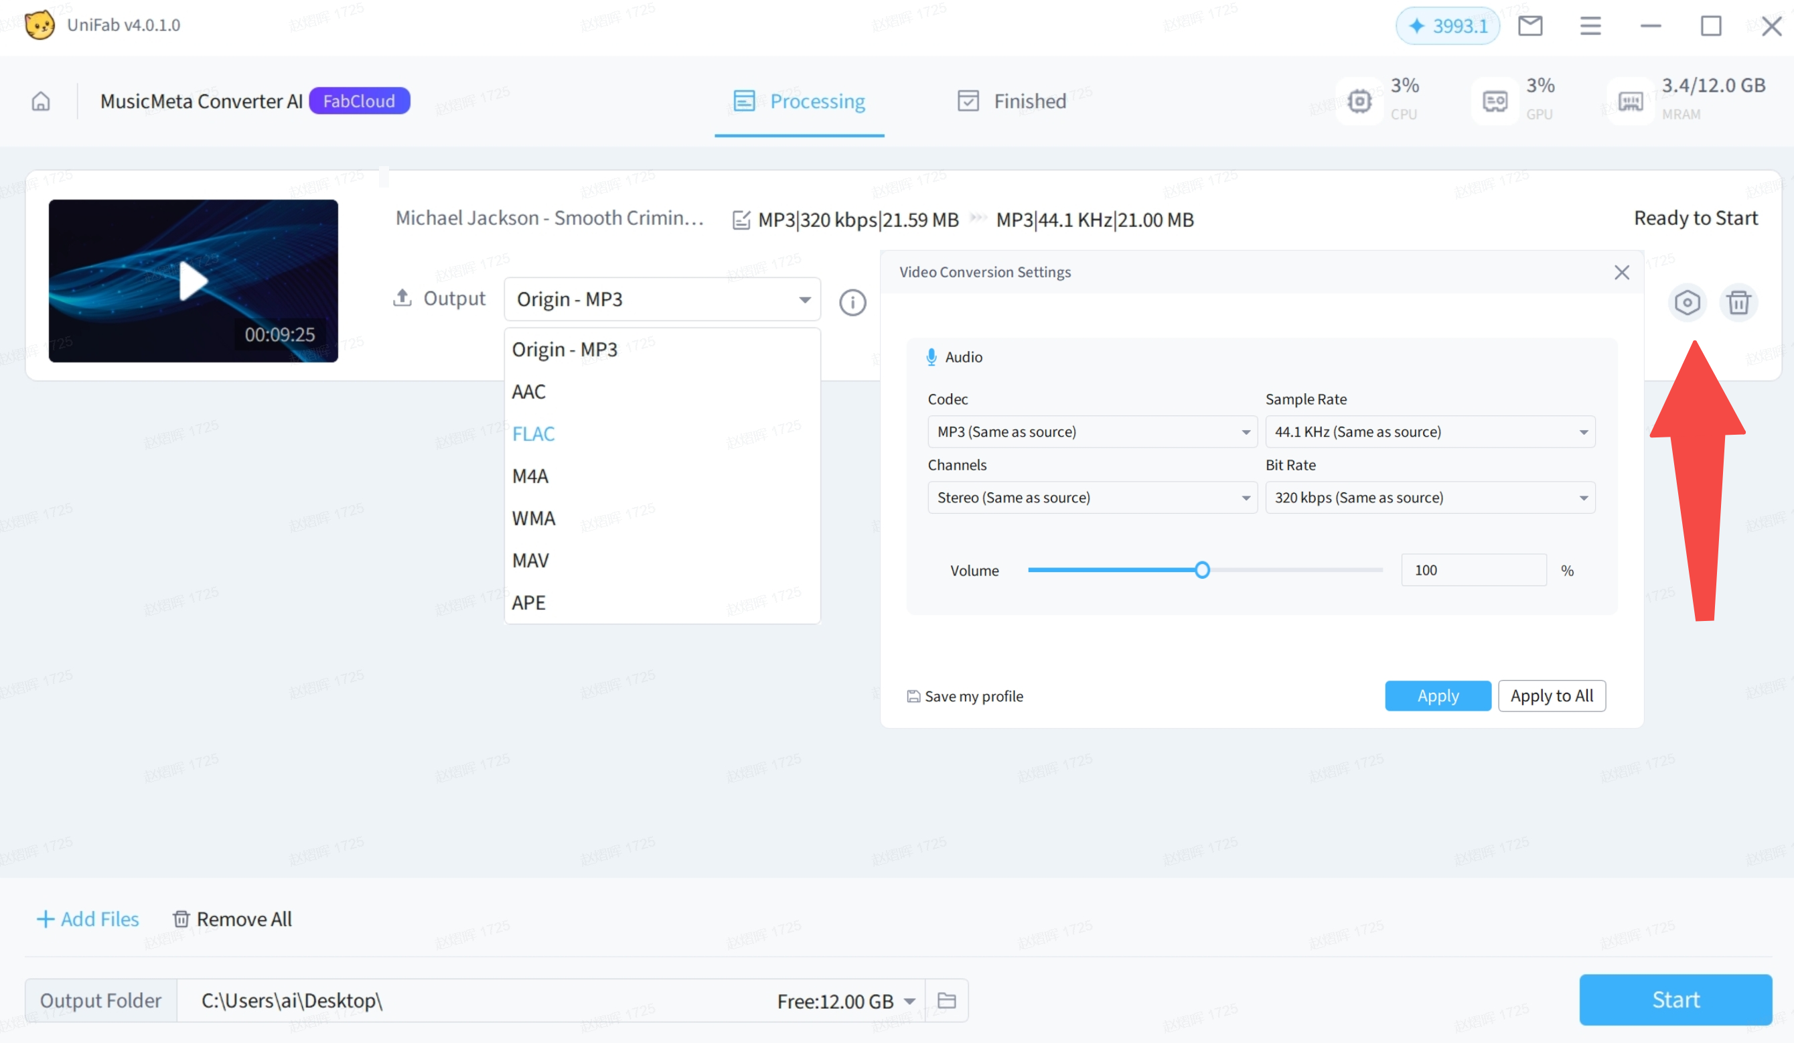Click the Apply to All button
The height and width of the screenshot is (1043, 1794).
click(1551, 695)
